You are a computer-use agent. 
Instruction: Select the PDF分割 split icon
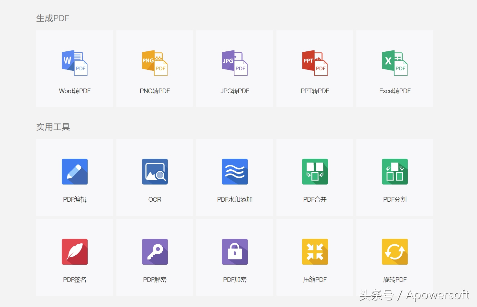(395, 172)
